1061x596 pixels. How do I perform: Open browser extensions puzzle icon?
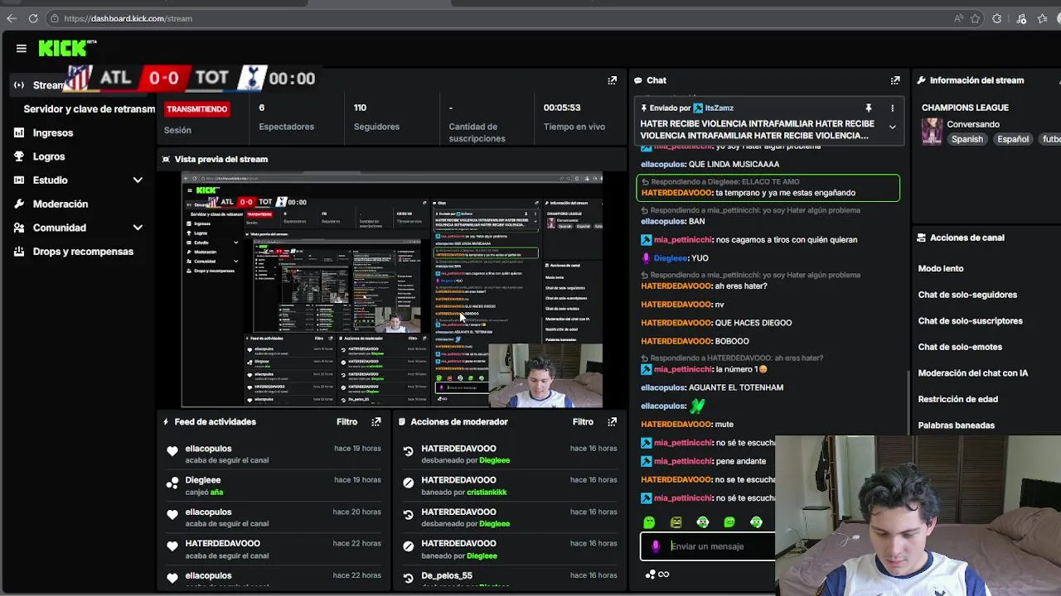(x=997, y=18)
